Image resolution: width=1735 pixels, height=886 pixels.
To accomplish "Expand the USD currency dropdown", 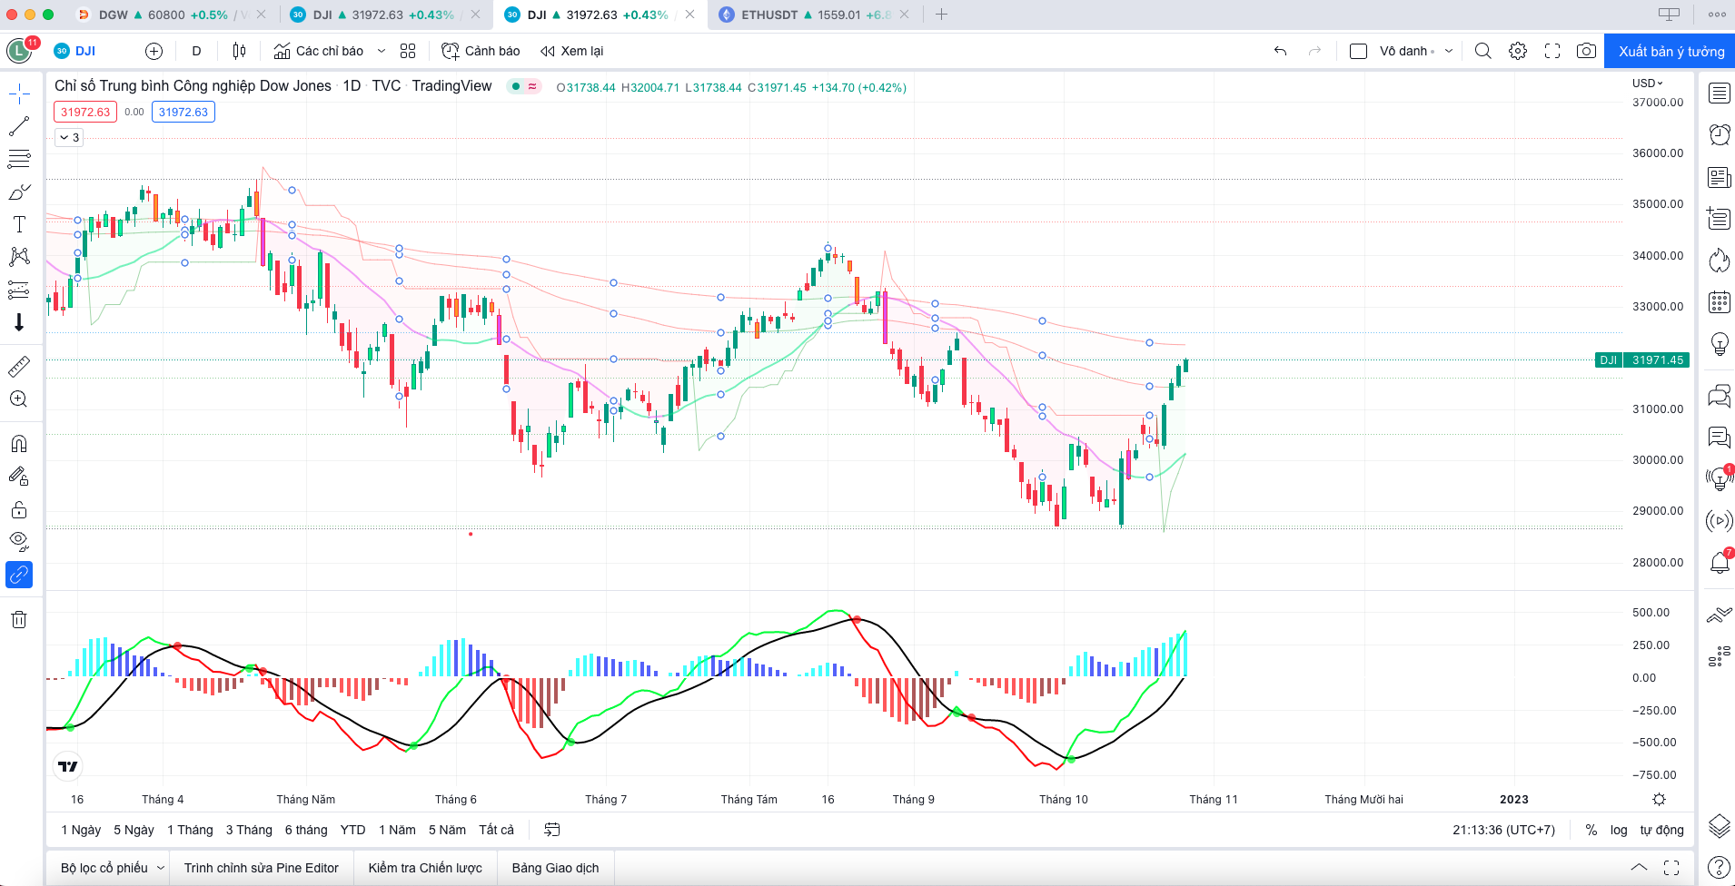I will [1647, 83].
